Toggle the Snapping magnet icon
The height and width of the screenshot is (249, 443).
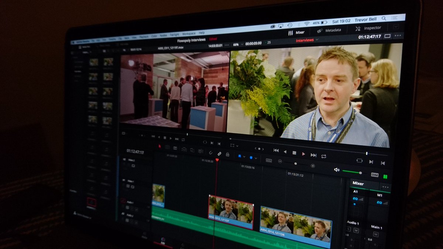210,153
